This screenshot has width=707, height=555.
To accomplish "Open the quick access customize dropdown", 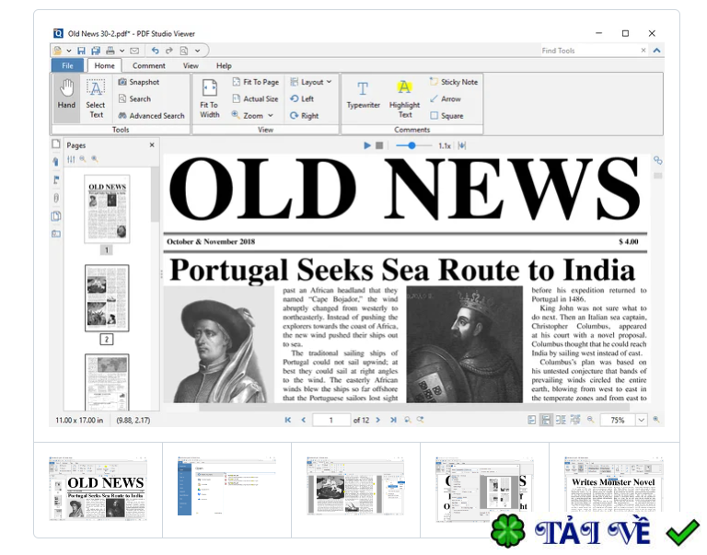I will (x=198, y=51).
